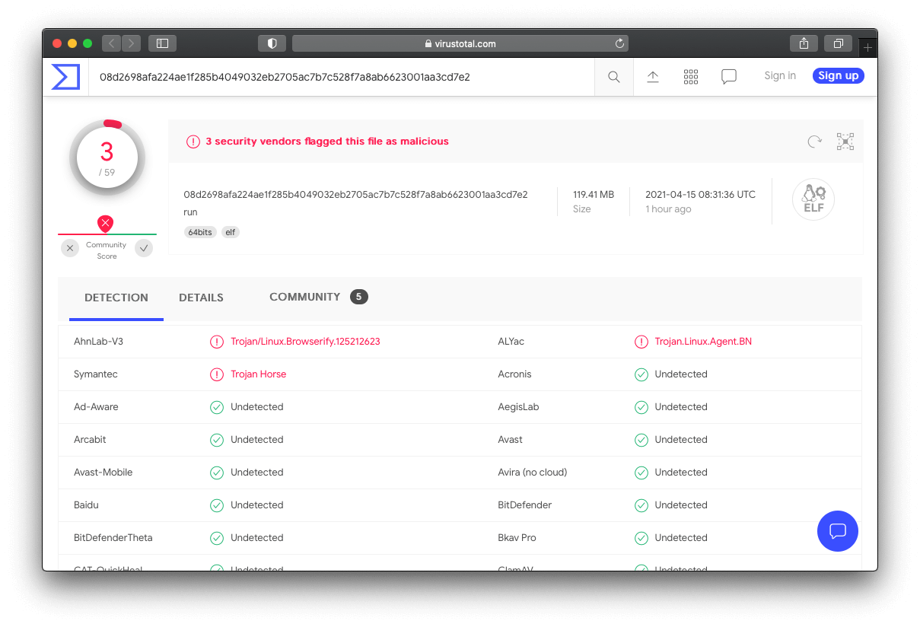Screen dimensions: 920x627
Task: Select the 64bits tag
Action: [199, 232]
